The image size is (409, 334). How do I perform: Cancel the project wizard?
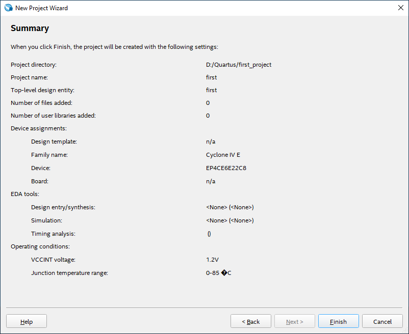382,321
